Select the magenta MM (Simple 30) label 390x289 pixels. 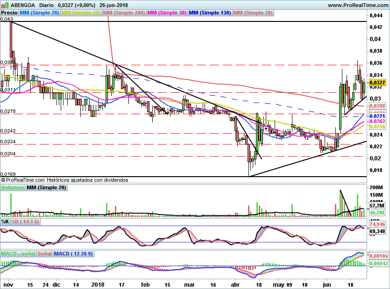point(167,13)
